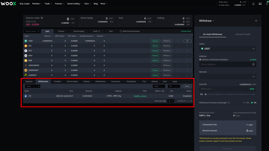Open rows per page dropdown
This screenshot has height=151, width=269.
[x=170, y=101]
